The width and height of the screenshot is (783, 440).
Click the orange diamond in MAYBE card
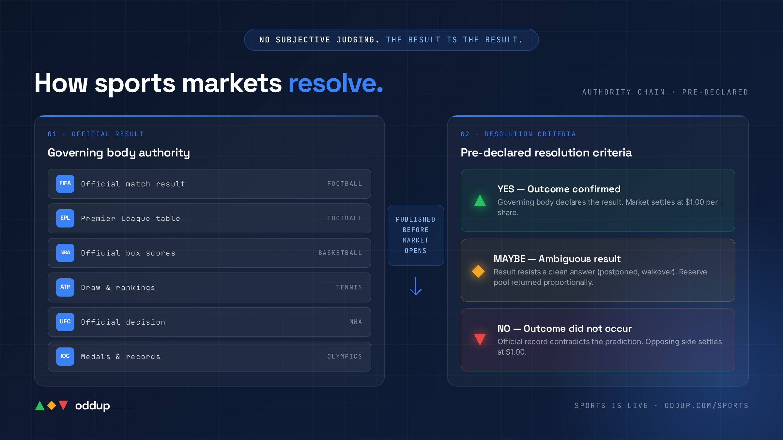[478, 271]
